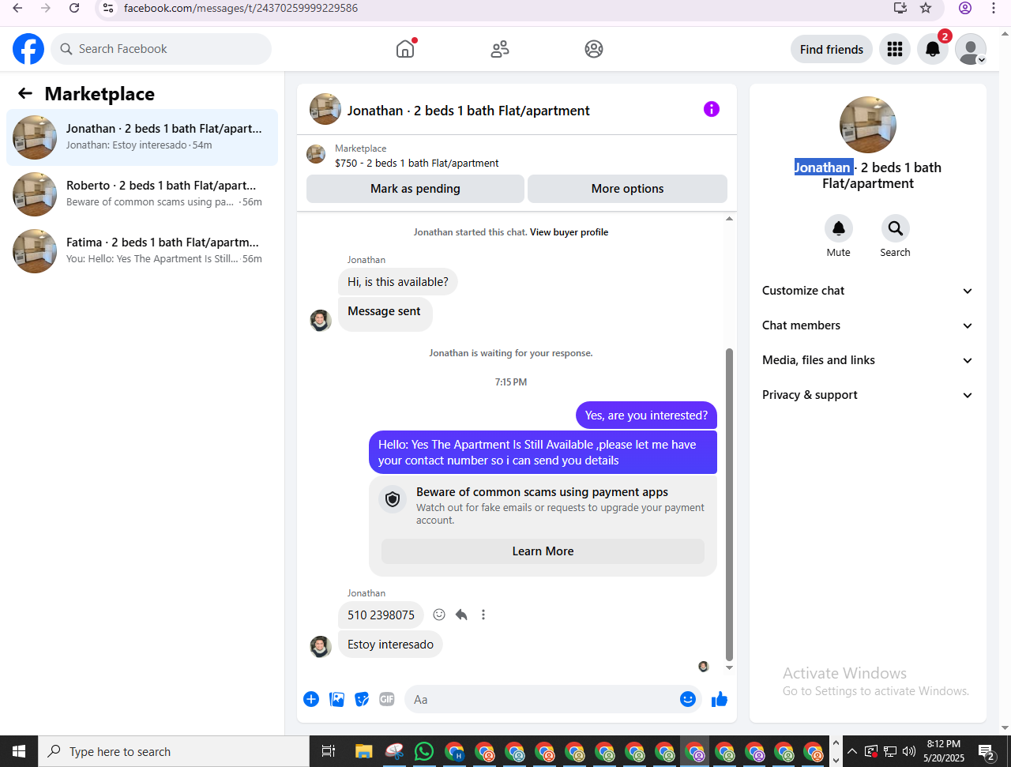This screenshot has width=1011, height=767.
Task: Click the browser address bar URL
Action: [x=241, y=8]
